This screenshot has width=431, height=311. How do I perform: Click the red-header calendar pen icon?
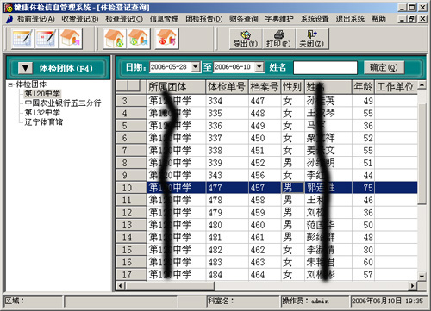(x=47, y=39)
